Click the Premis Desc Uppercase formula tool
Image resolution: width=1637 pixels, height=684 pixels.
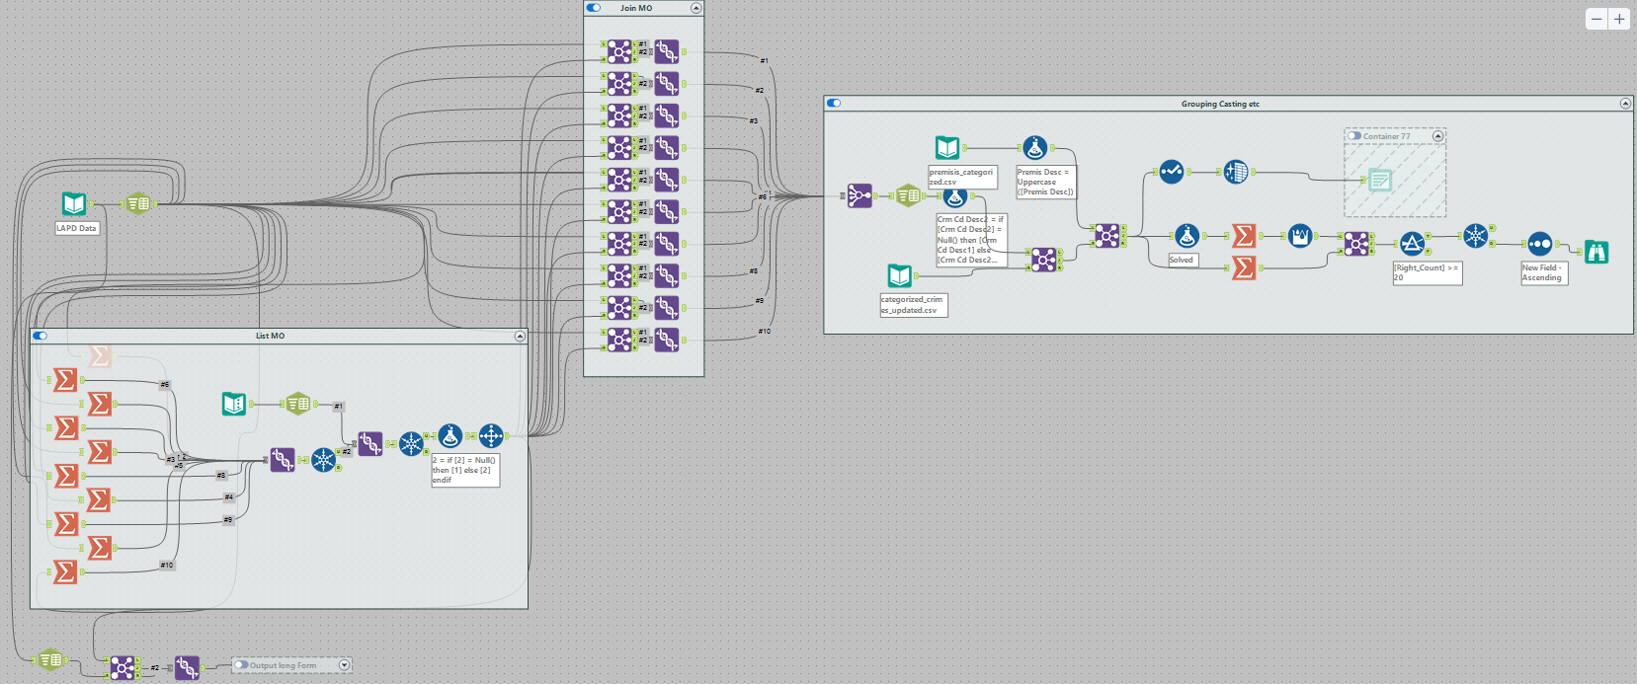point(1034,148)
